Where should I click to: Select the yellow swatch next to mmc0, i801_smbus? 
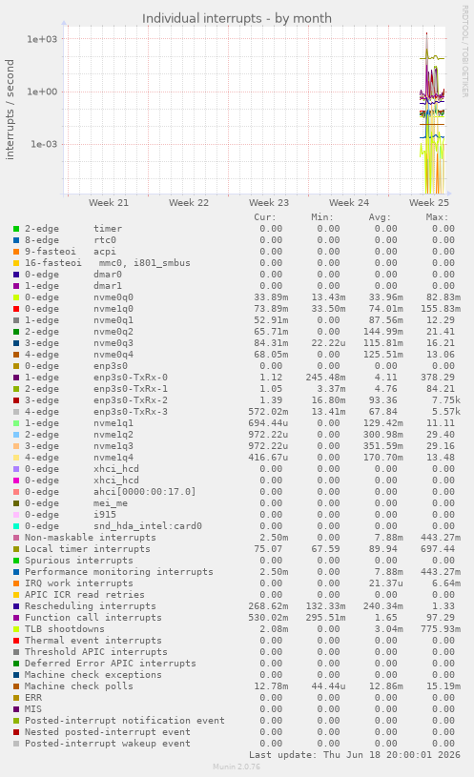pos(16,263)
